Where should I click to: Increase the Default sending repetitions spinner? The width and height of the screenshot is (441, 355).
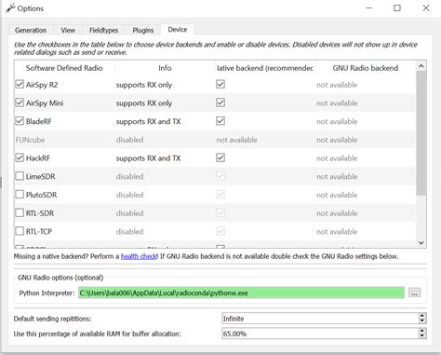421,316
